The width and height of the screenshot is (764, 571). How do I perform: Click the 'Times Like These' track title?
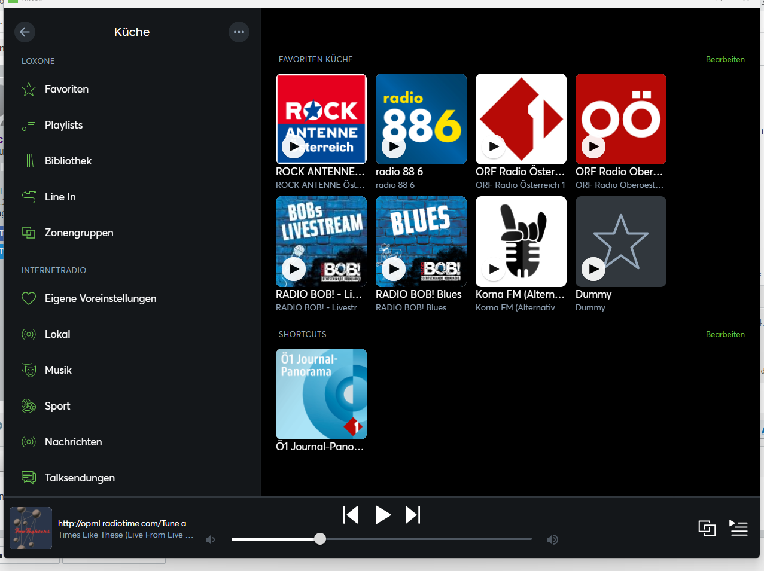click(126, 535)
